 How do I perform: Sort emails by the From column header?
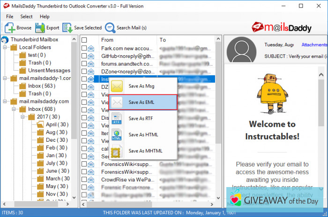(x=127, y=40)
